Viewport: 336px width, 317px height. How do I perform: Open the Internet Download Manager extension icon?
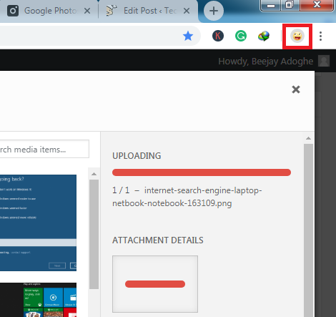click(264, 36)
